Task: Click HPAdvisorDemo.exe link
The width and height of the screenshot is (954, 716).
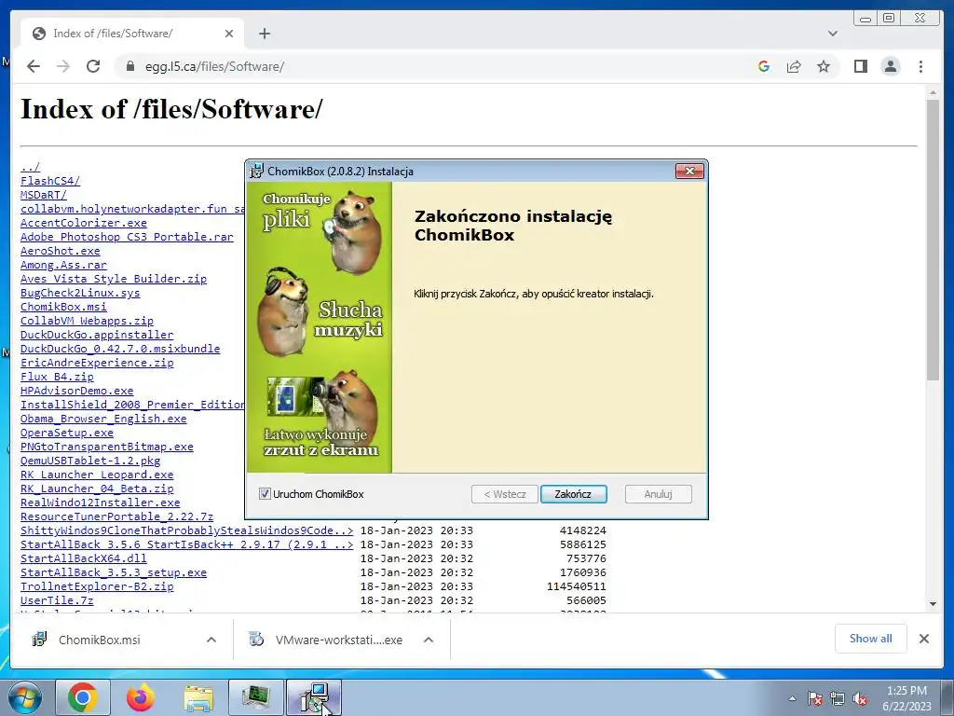Action: tap(76, 391)
